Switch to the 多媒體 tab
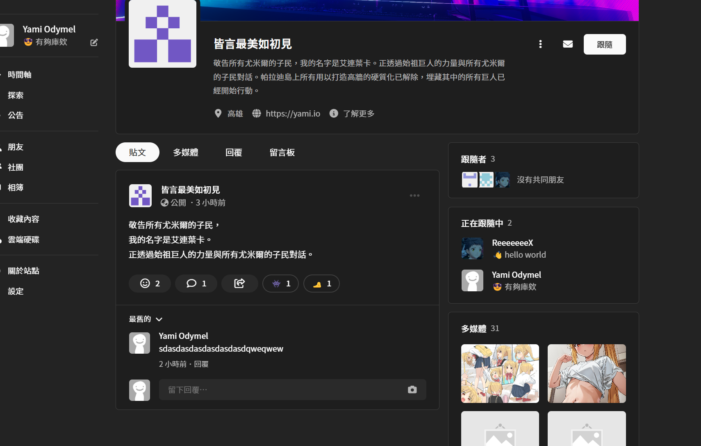The height and width of the screenshot is (446, 701). 186,152
